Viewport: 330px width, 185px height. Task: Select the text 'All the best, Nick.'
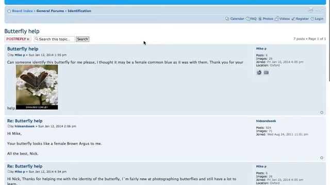point(23,154)
